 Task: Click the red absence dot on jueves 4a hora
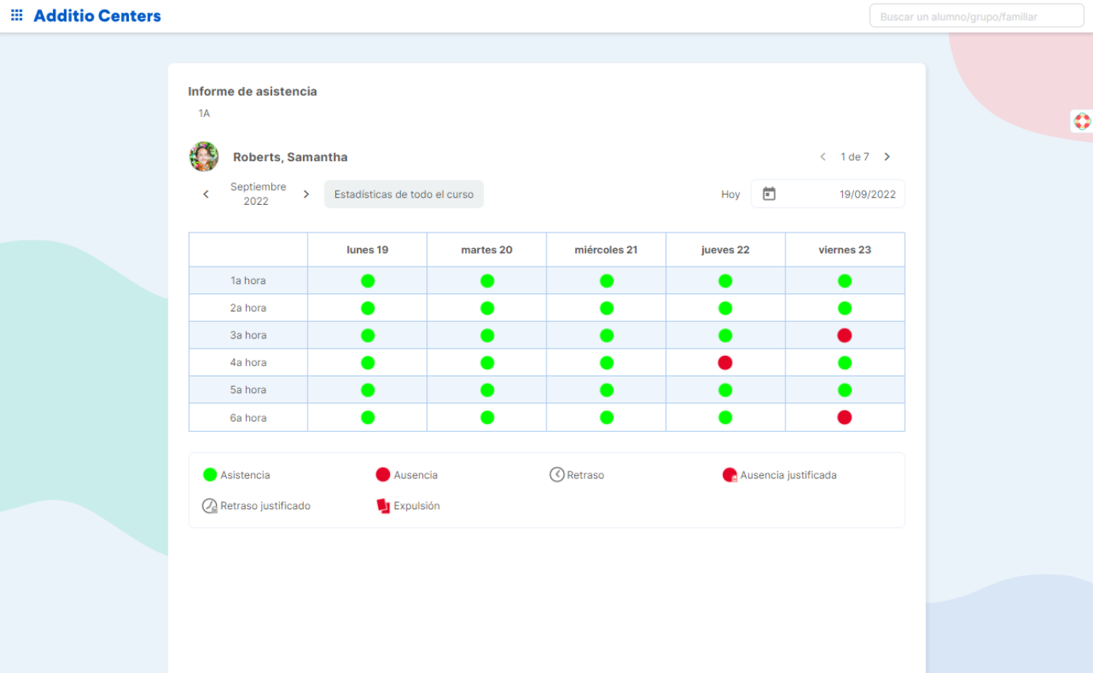[x=724, y=363]
